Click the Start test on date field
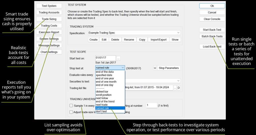 pos(106,58)
